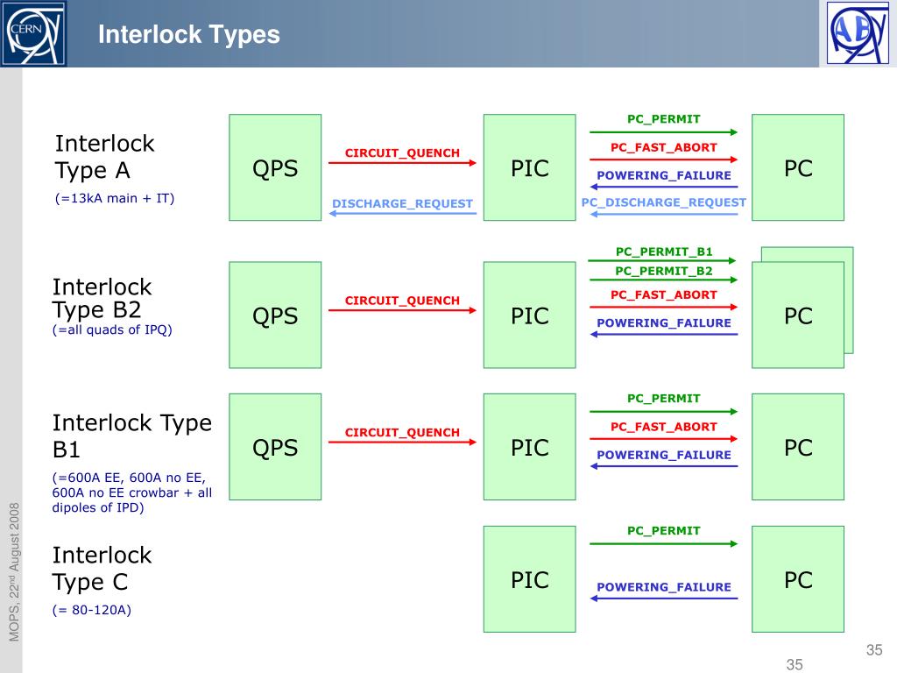Select the '(= 80-120A)' note
Screen dimensions: 897x673
(x=91, y=610)
